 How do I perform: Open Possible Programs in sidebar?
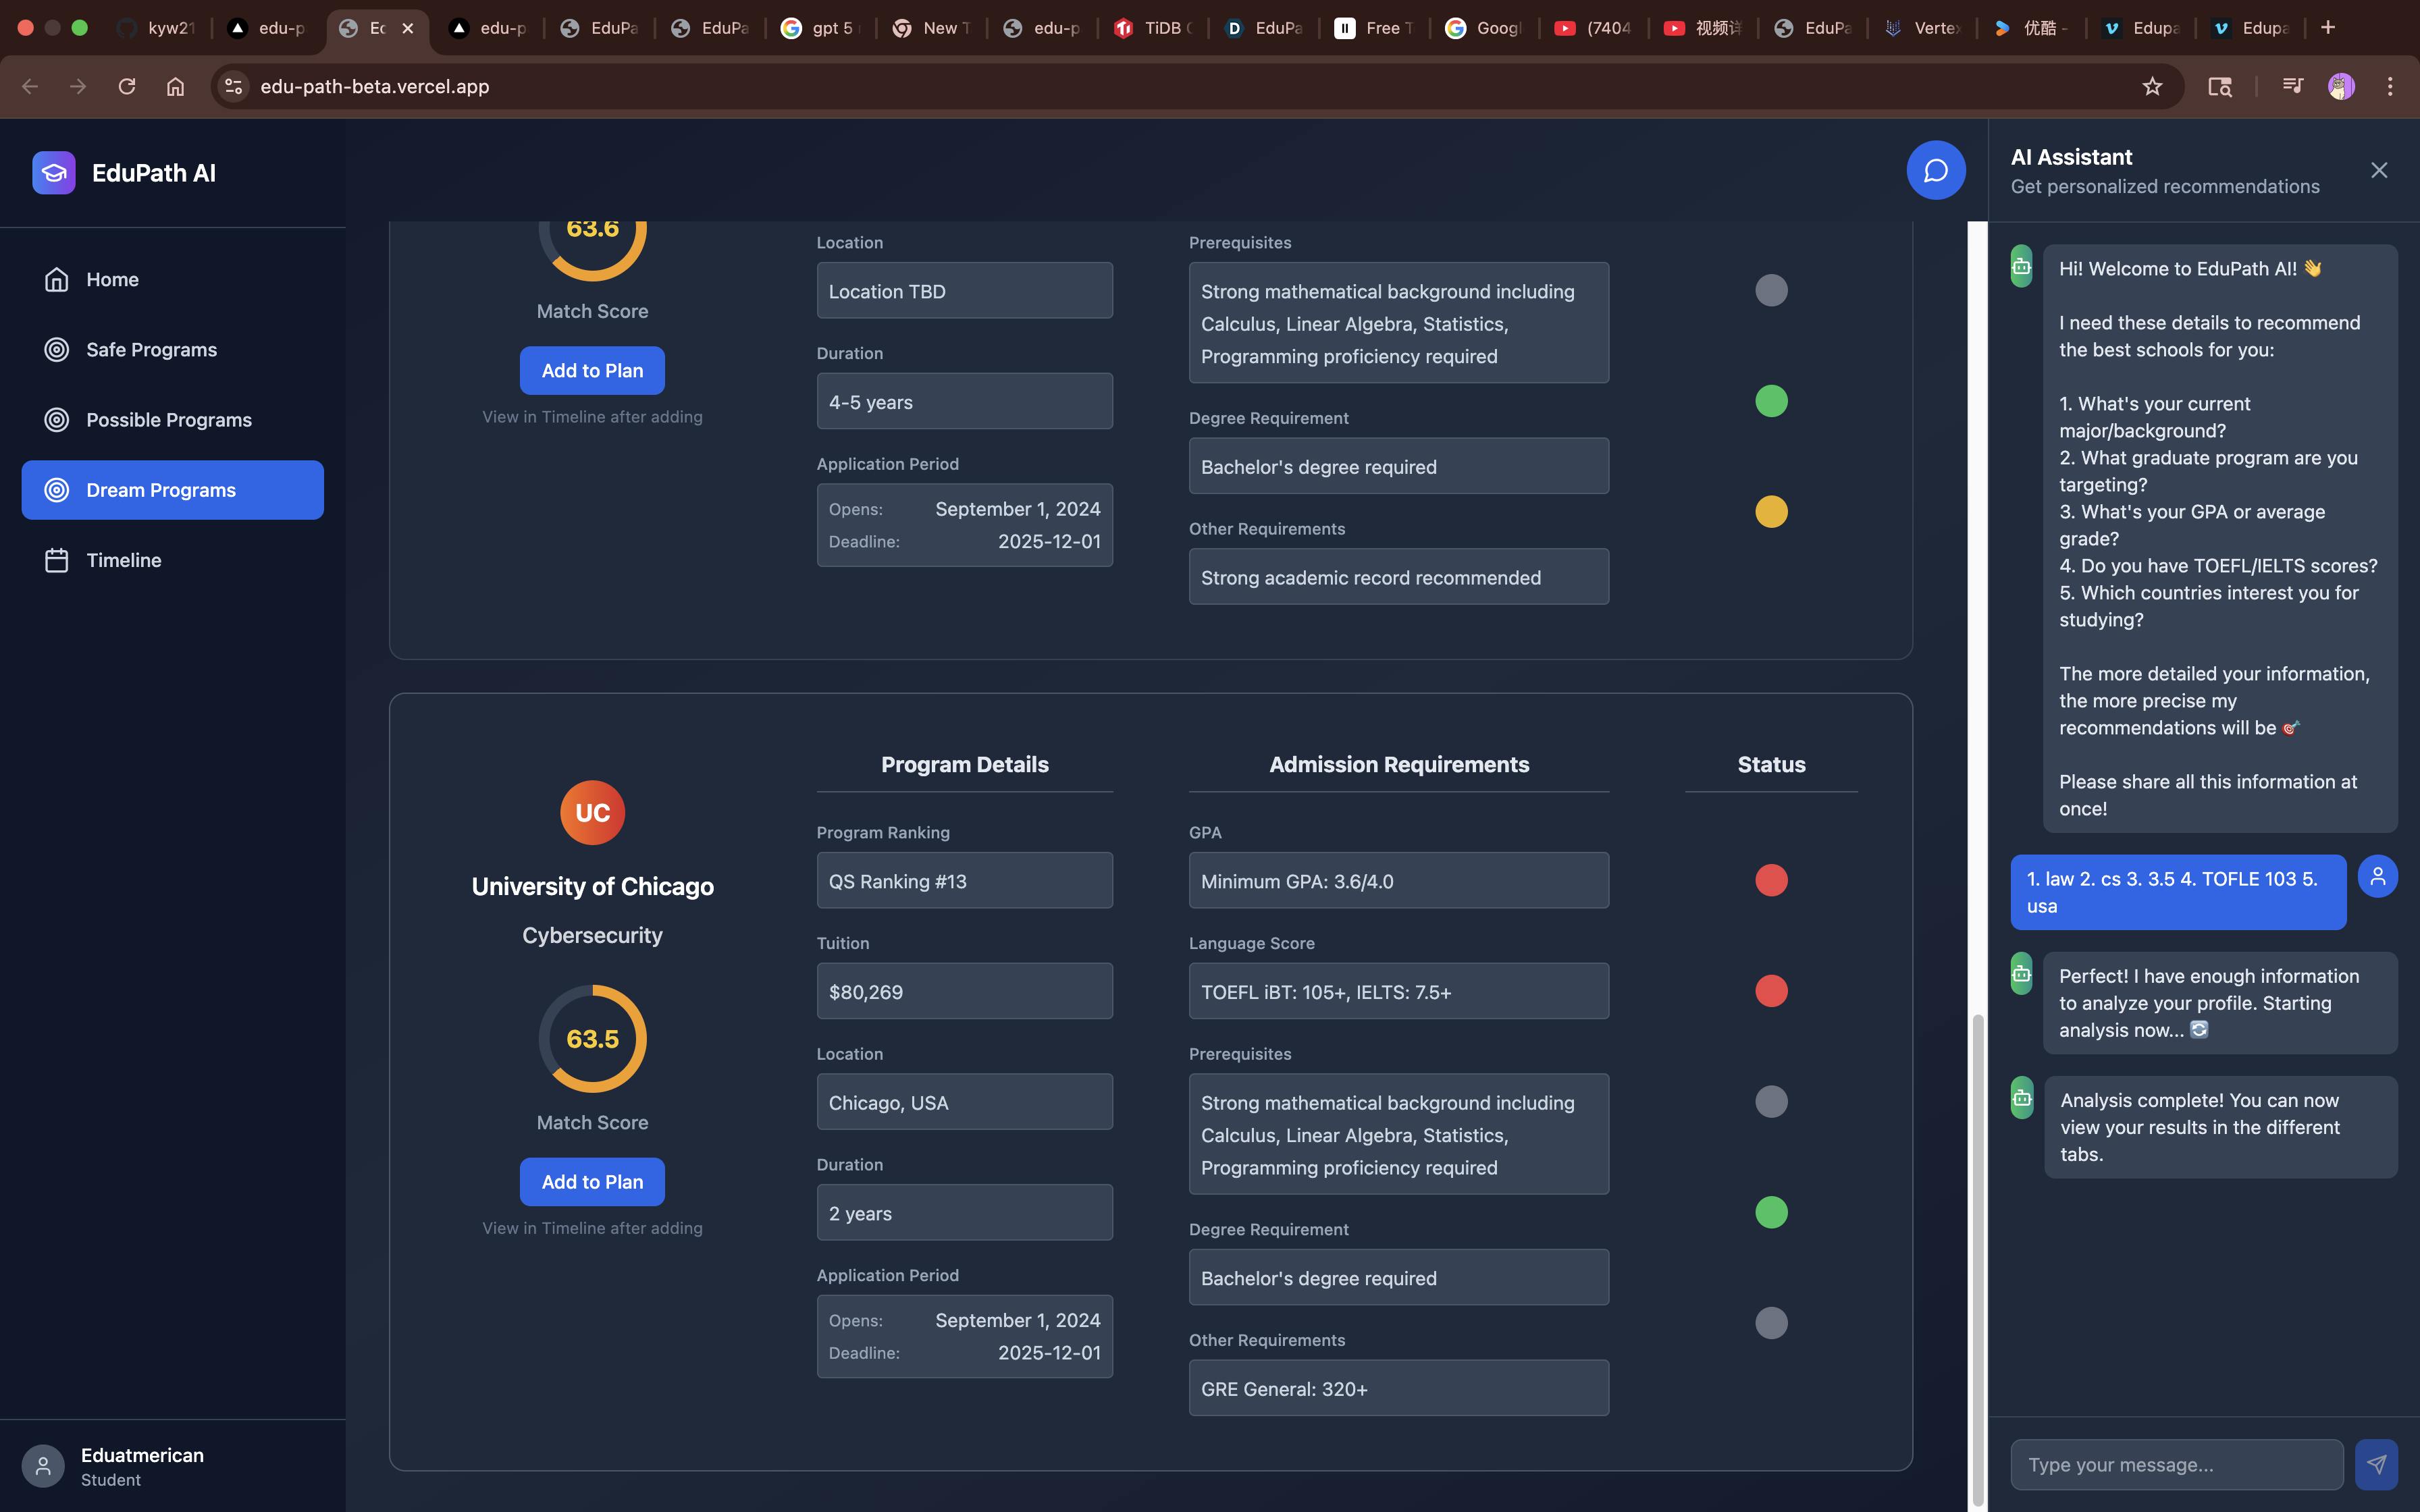[x=168, y=420]
